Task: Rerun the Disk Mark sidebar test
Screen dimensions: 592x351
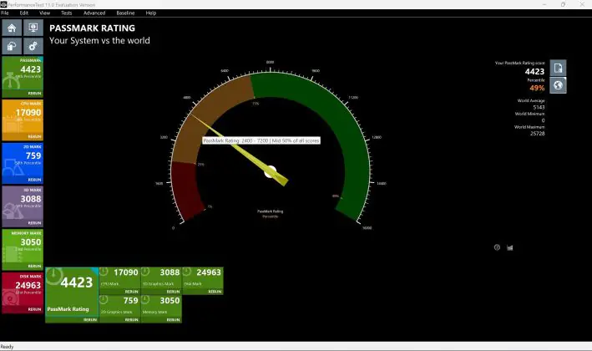Action: (34, 309)
